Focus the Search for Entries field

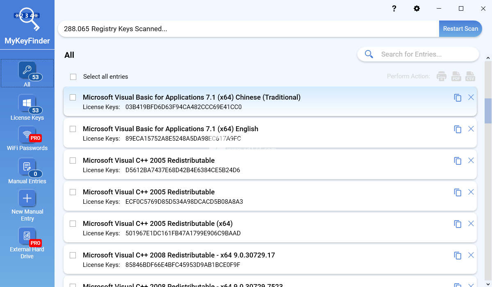[x=418, y=54]
